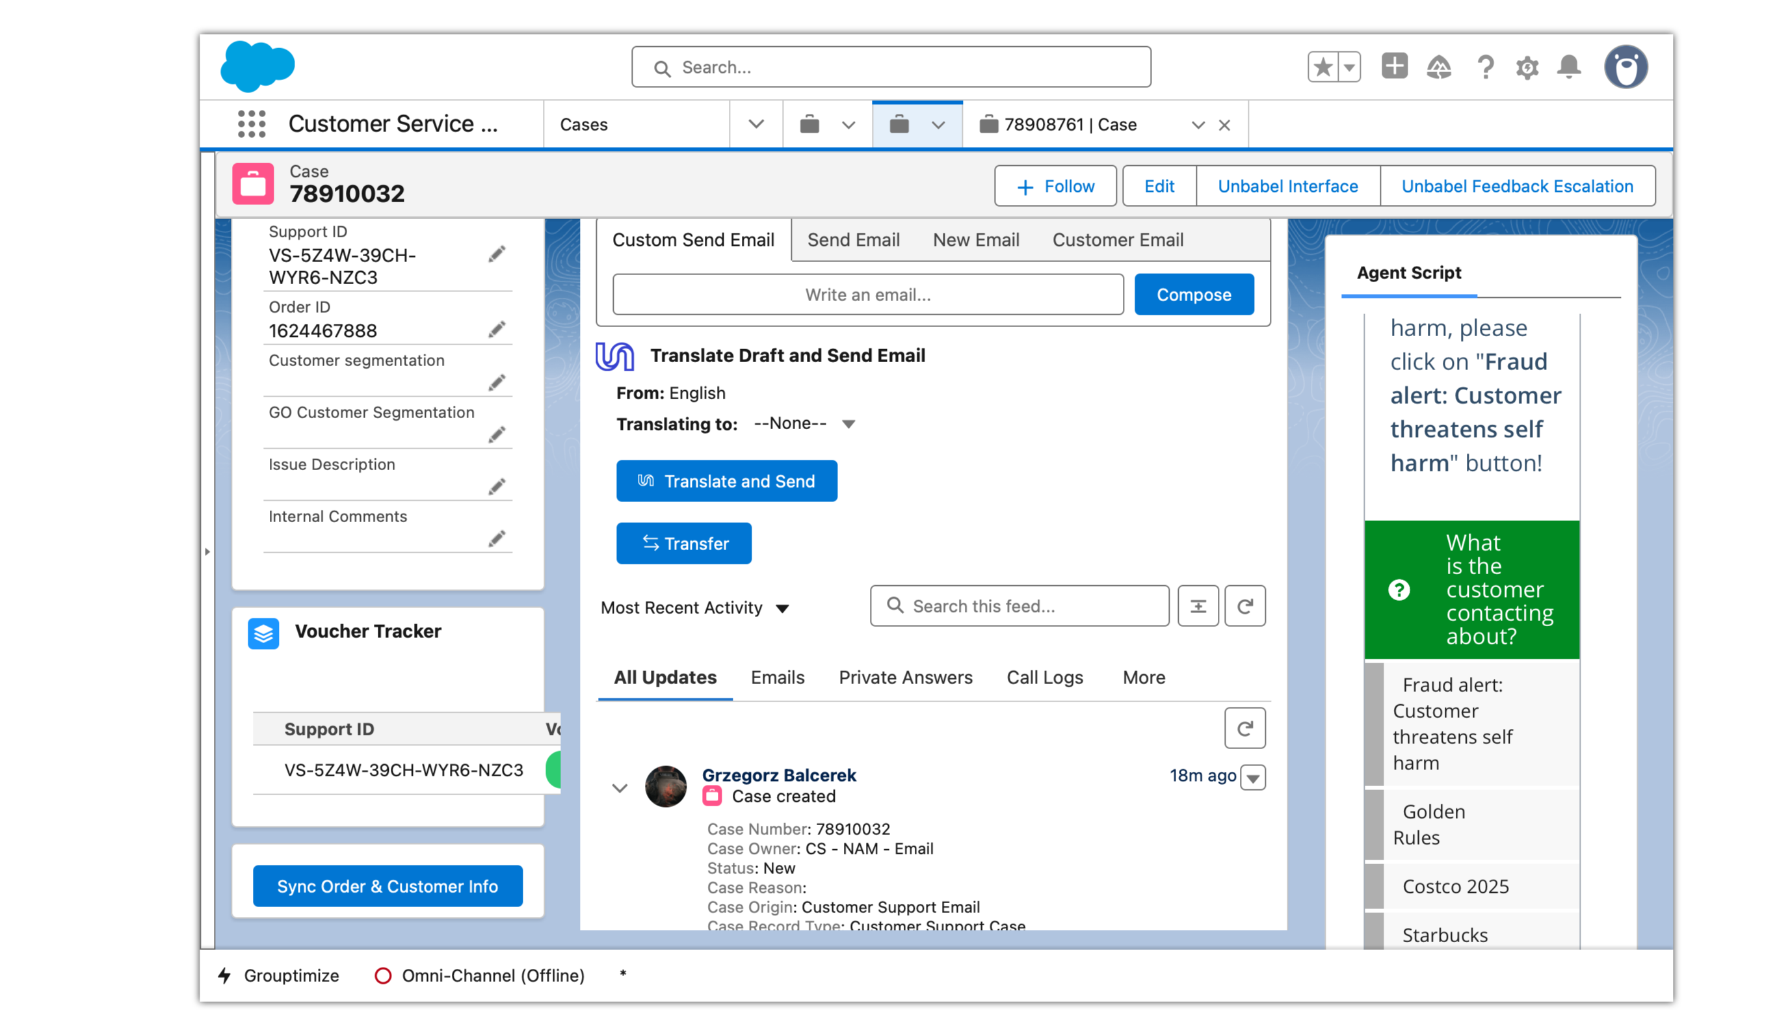The height and width of the screenshot is (1015, 1777).
Task: Click the Search this feed field
Action: [x=1019, y=606]
